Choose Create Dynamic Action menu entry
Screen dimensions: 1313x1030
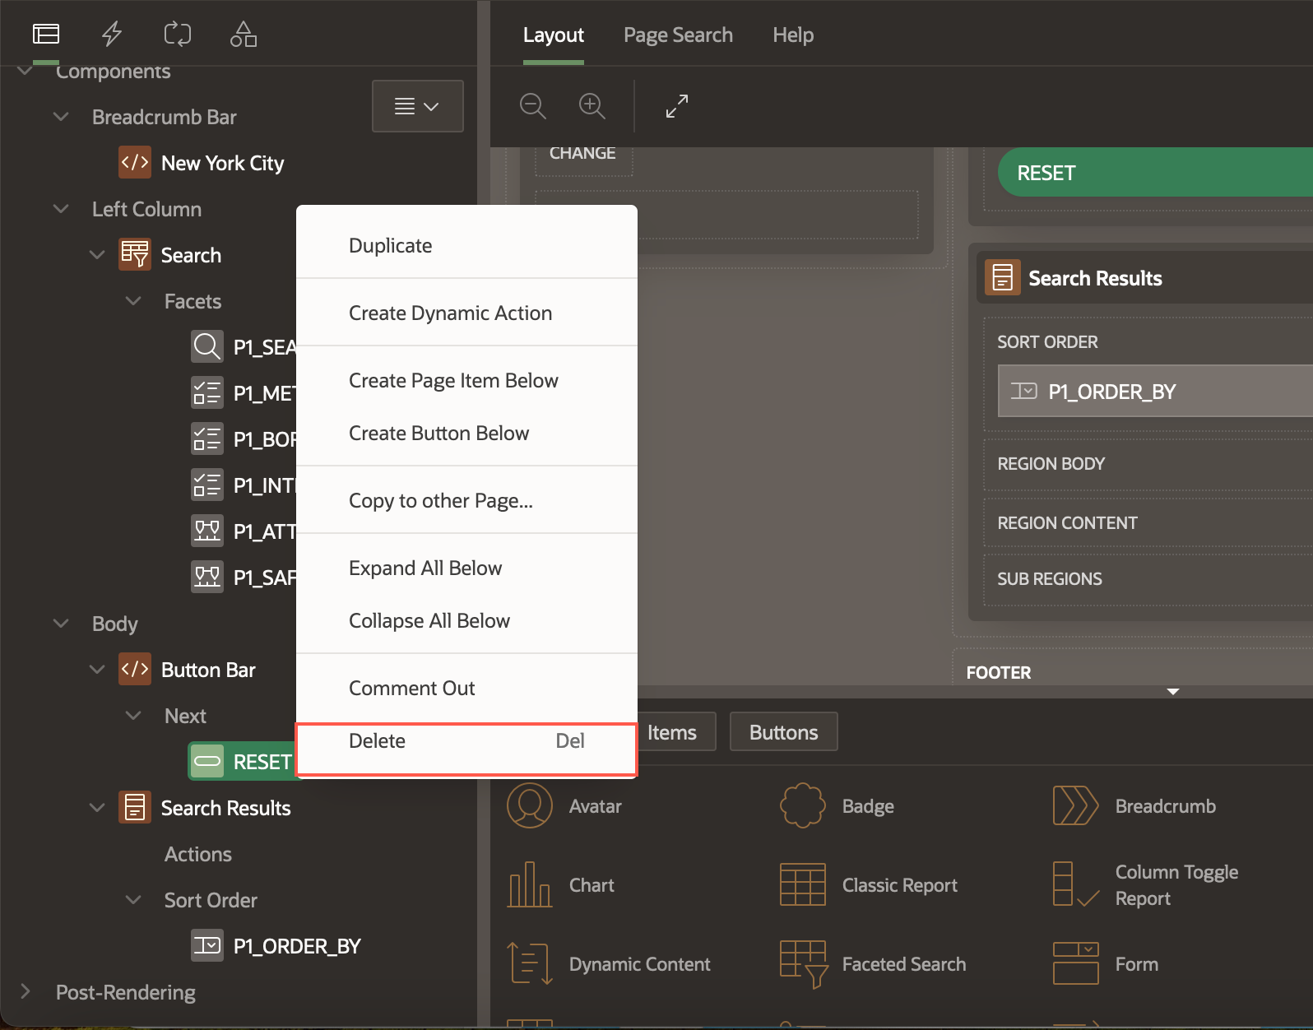click(x=466, y=313)
